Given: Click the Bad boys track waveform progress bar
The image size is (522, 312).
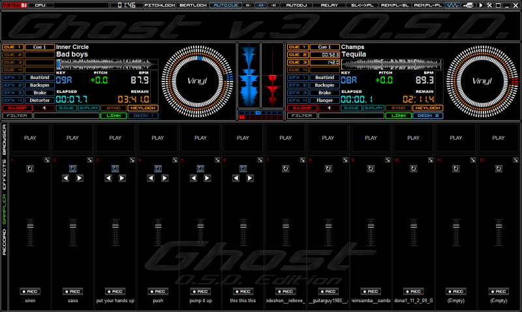Looking at the screenshot, I should [x=107, y=64].
